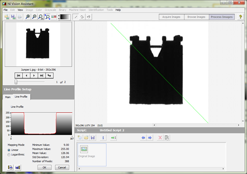Click the script area right scroll arrow
This screenshot has width=247, height=174.
tap(223, 169)
